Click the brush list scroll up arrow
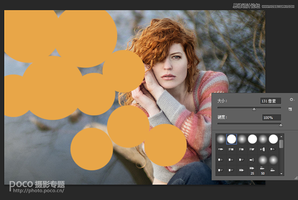This screenshot has height=200, width=298. [282, 137]
